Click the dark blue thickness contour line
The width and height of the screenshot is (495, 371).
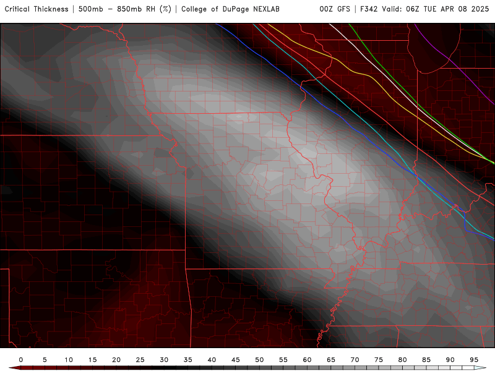(343, 118)
